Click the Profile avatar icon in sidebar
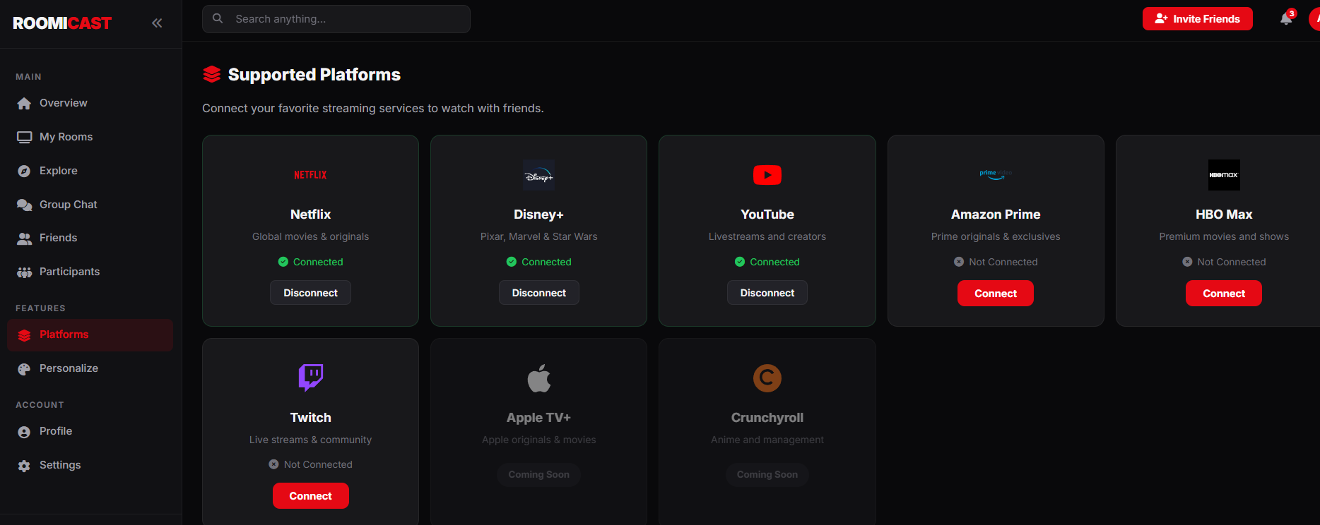1320x525 pixels. coord(24,432)
